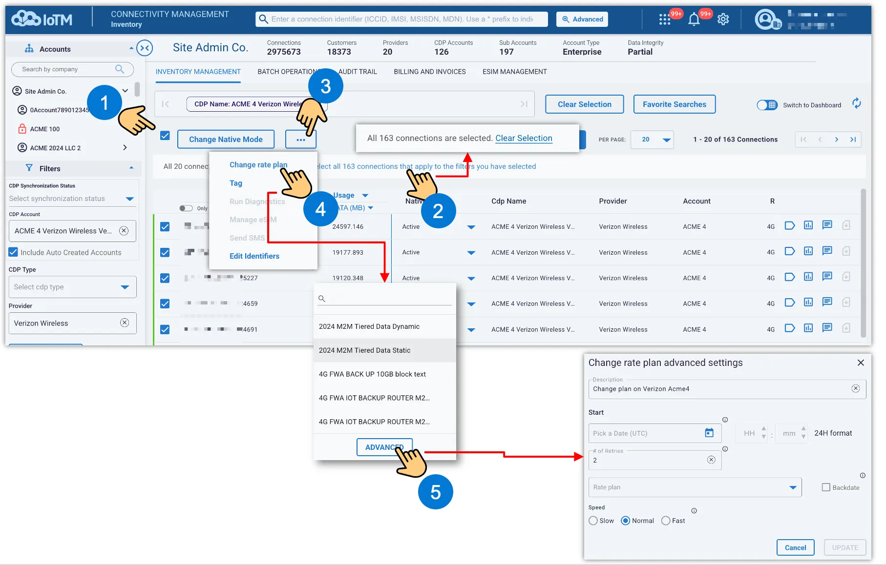886x565 pixels.
Task: Open the three-dots more actions button
Action: (301, 139)
